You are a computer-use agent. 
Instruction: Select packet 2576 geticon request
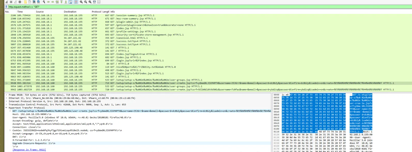pyautogui.click(x=208, y=25)
